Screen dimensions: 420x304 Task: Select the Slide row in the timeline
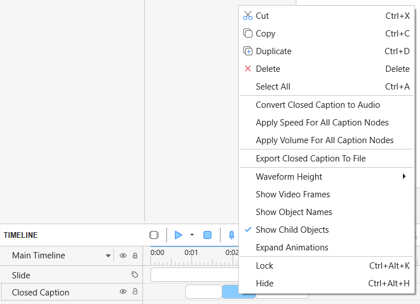click(71, 275)
